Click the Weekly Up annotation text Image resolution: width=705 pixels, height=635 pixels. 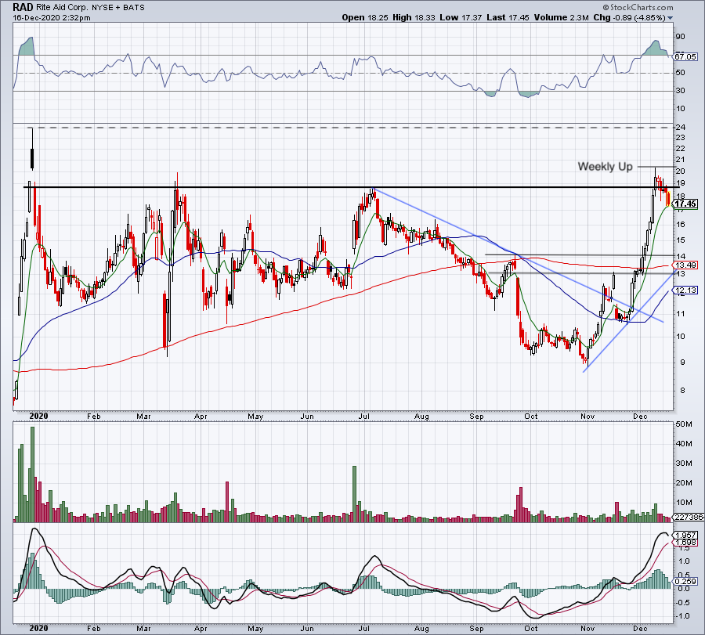tap(605, 167)
